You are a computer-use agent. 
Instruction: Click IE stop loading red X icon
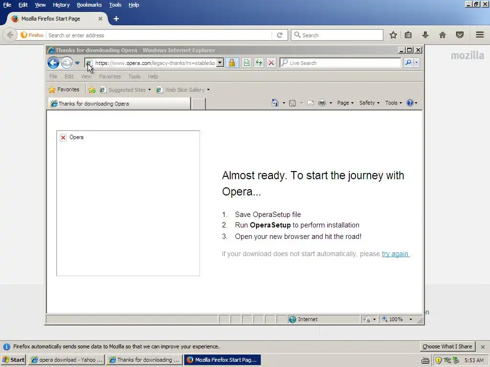coord(271,63)
